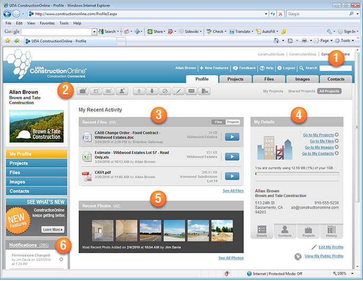Click the download arrow toolbar icon
363x281 pixels.
coord(152,92)
